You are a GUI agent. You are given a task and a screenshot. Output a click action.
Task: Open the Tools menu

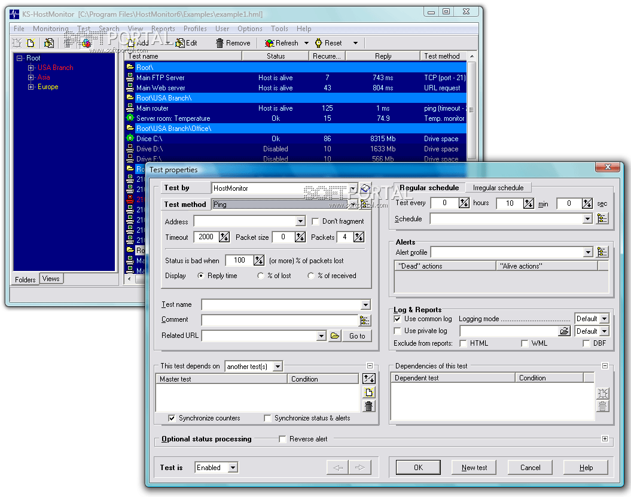coord(279,29)
